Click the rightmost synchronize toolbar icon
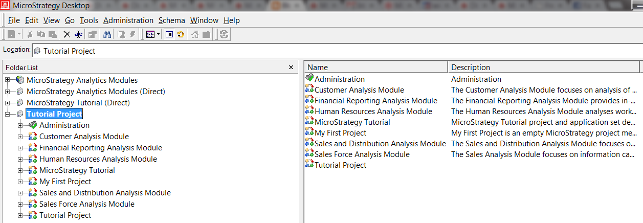 (x=224, y=35)
